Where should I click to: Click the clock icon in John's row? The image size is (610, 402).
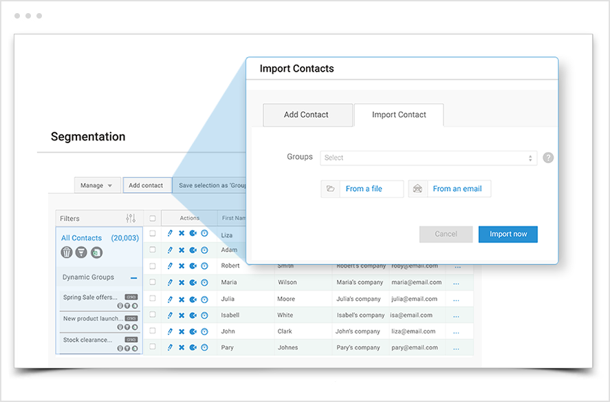pyautogui.click(x=204, y=332)
